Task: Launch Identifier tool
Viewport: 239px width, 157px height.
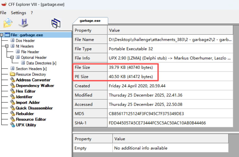Action: [x=24, y=97]
